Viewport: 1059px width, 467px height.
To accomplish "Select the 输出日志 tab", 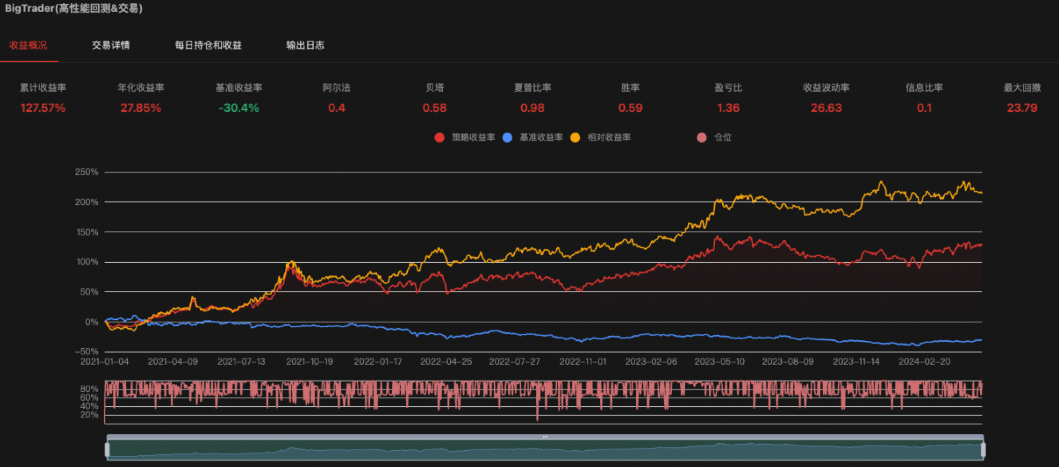I will point(305,45).
